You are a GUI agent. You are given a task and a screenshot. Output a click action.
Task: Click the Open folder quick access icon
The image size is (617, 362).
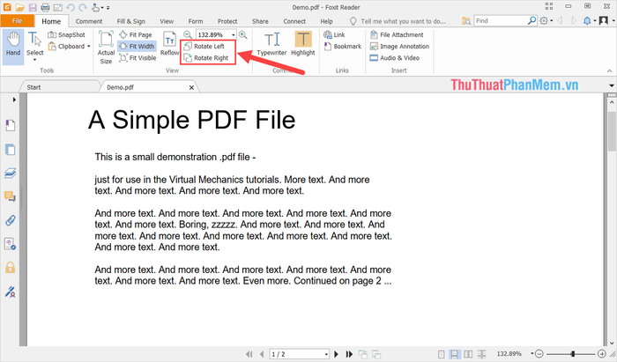[x=20, y=7]
